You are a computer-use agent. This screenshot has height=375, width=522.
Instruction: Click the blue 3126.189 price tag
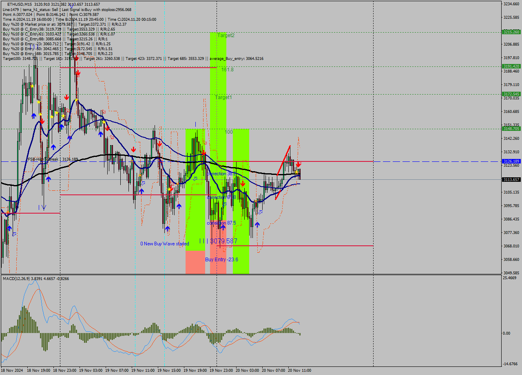[x=511, y=161]
